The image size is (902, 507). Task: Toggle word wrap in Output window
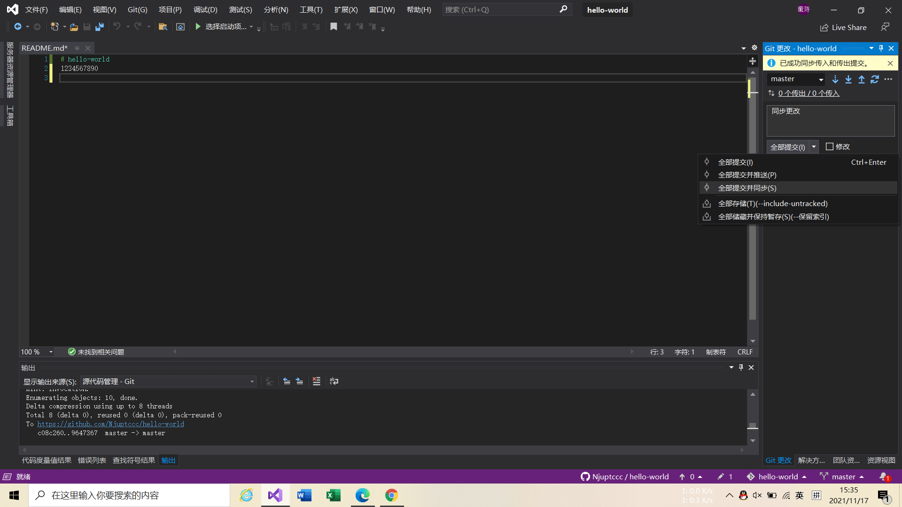(334, 381)
